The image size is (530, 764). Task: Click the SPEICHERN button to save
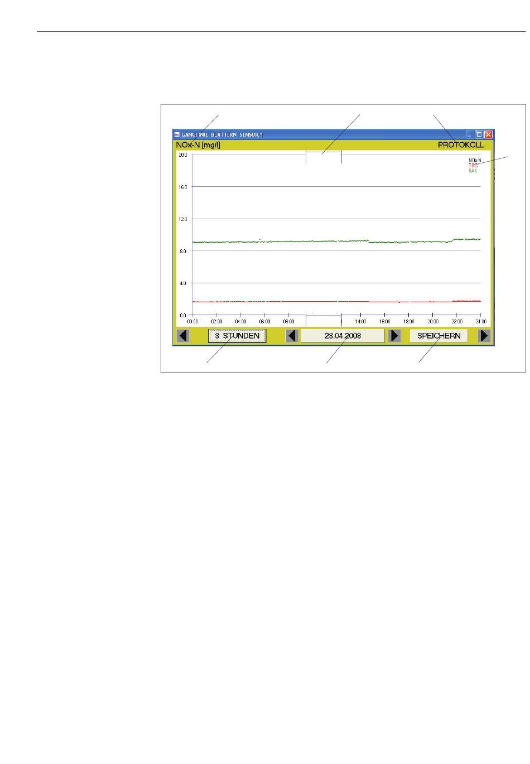pyautogui.click(x=439, y=336)
